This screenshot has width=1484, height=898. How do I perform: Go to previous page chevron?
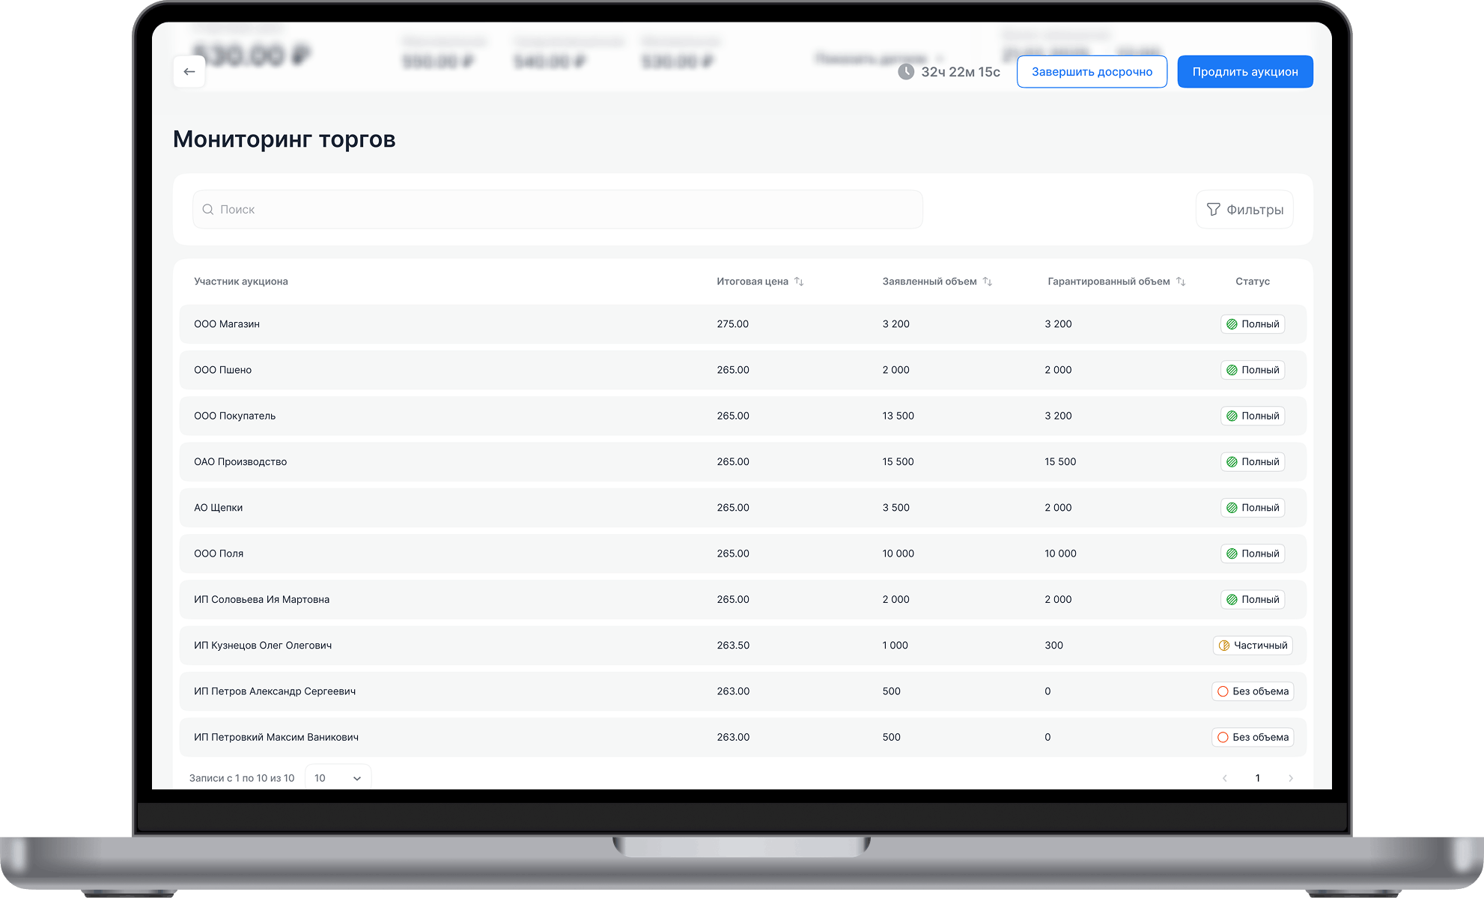click(x=1225, y=778)
